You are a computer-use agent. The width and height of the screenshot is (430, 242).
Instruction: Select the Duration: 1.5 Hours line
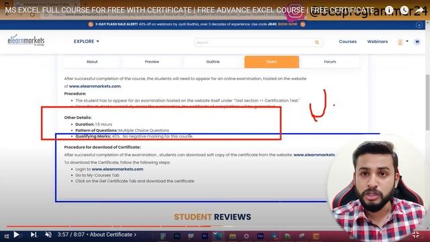point(93,124)
